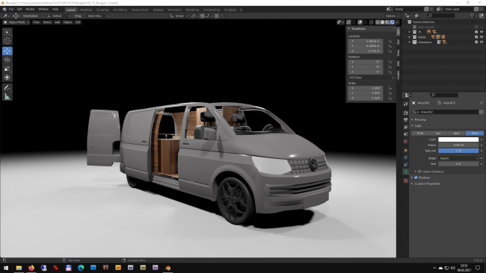Hide the Zabudowa collection with eye icon

tap(482, 42)
